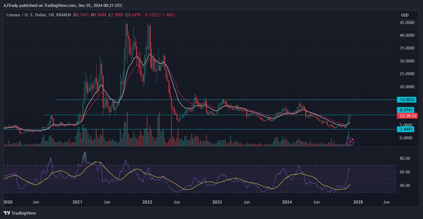Image resolution: width=423 pixels, height=219 pixels.
Task: Click the red 23:38:12 countdown label
Action: click(406, 115)
